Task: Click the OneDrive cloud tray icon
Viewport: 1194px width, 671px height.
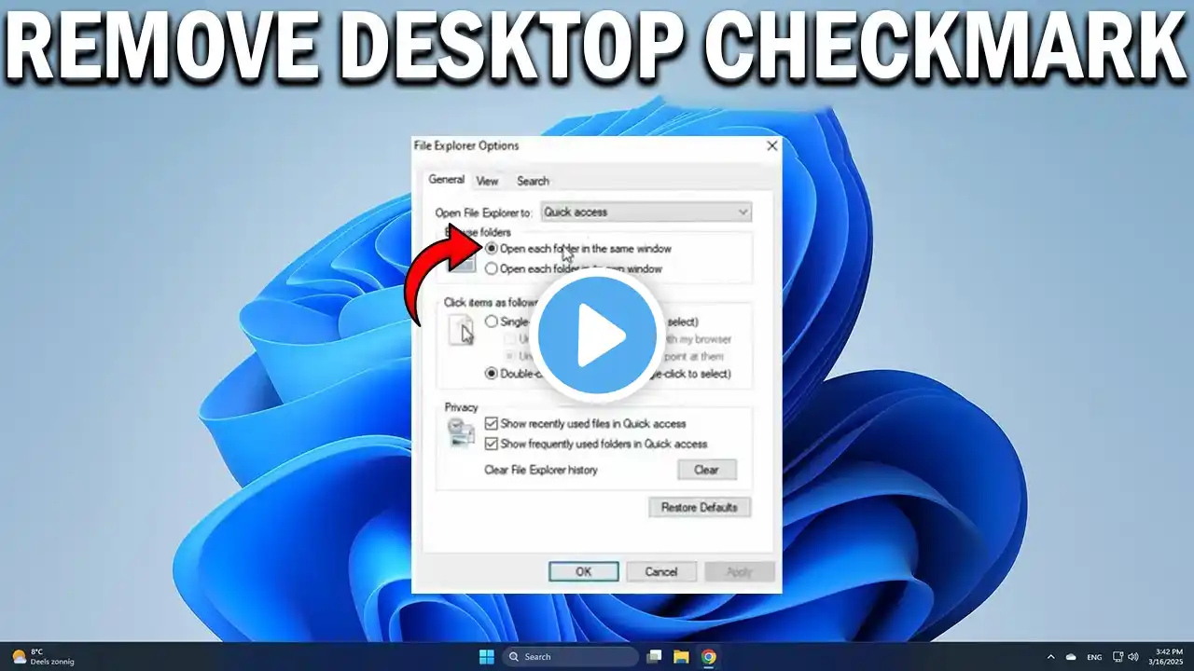Action: 1072,657
